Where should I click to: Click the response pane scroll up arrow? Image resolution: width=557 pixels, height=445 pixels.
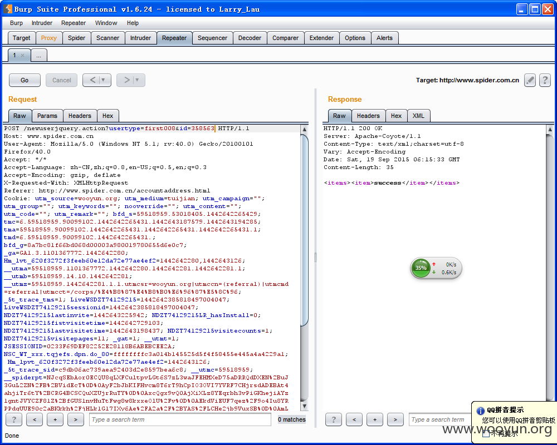tap(550, 130)
